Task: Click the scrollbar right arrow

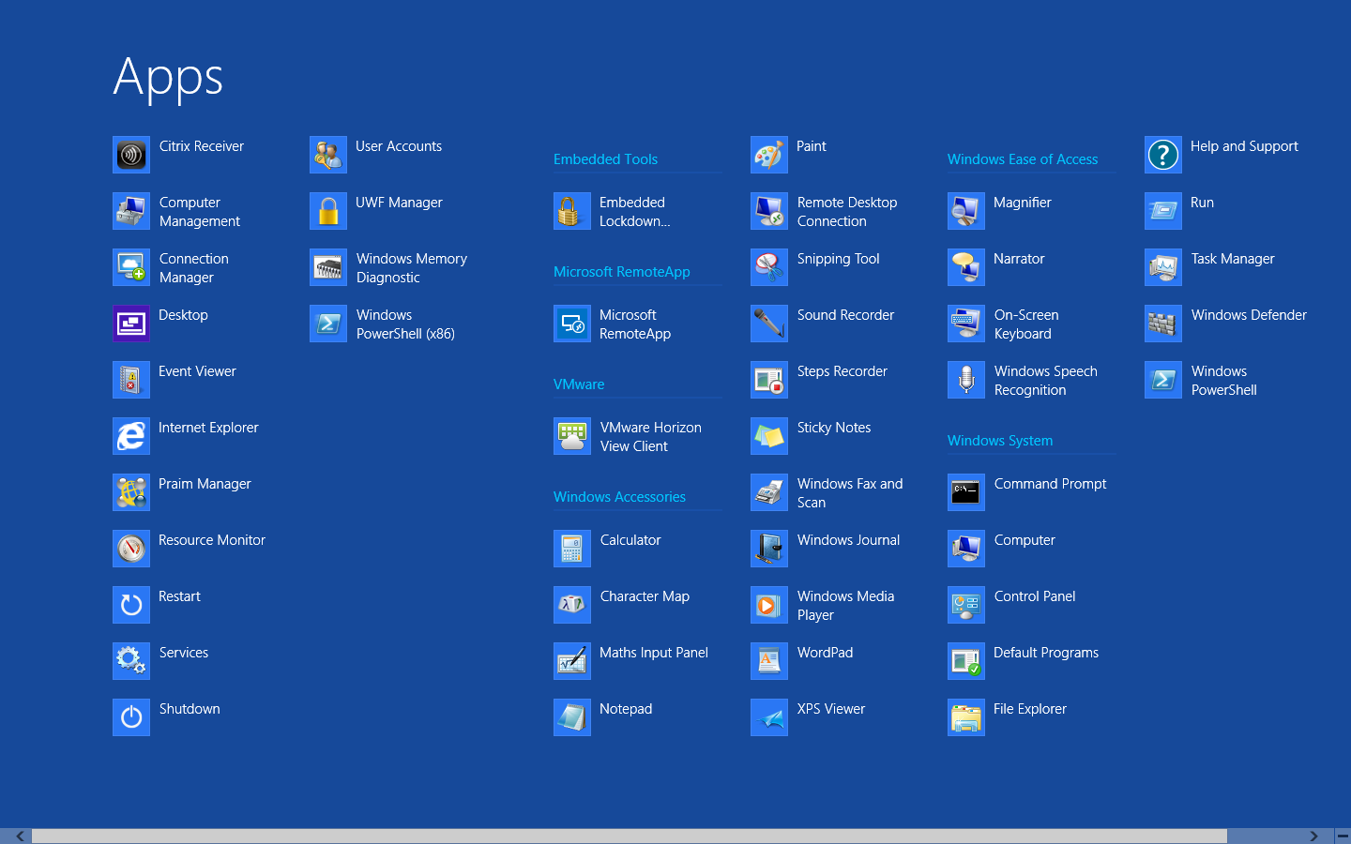Action: pos(1314,836)
